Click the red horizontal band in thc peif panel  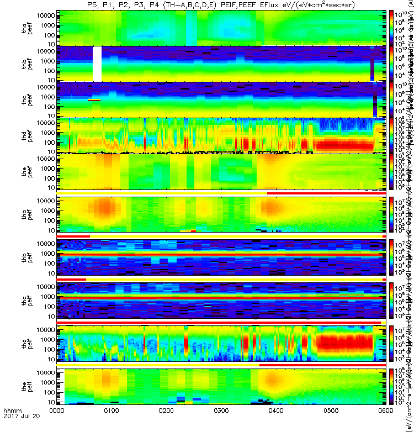click(x=221, y=298)
